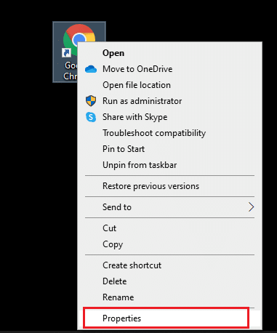Choose Share with Skype
Screen dimensions: 277x333
pos(169,117)
